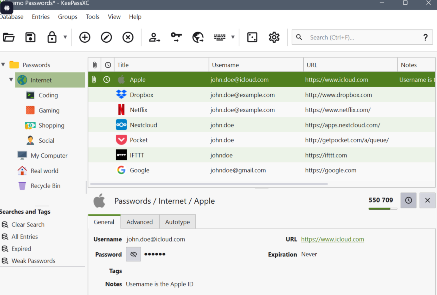437x295 pixels.
Task: Focus the Search (Ctrl+F) field
Action: tap(362, 37)
